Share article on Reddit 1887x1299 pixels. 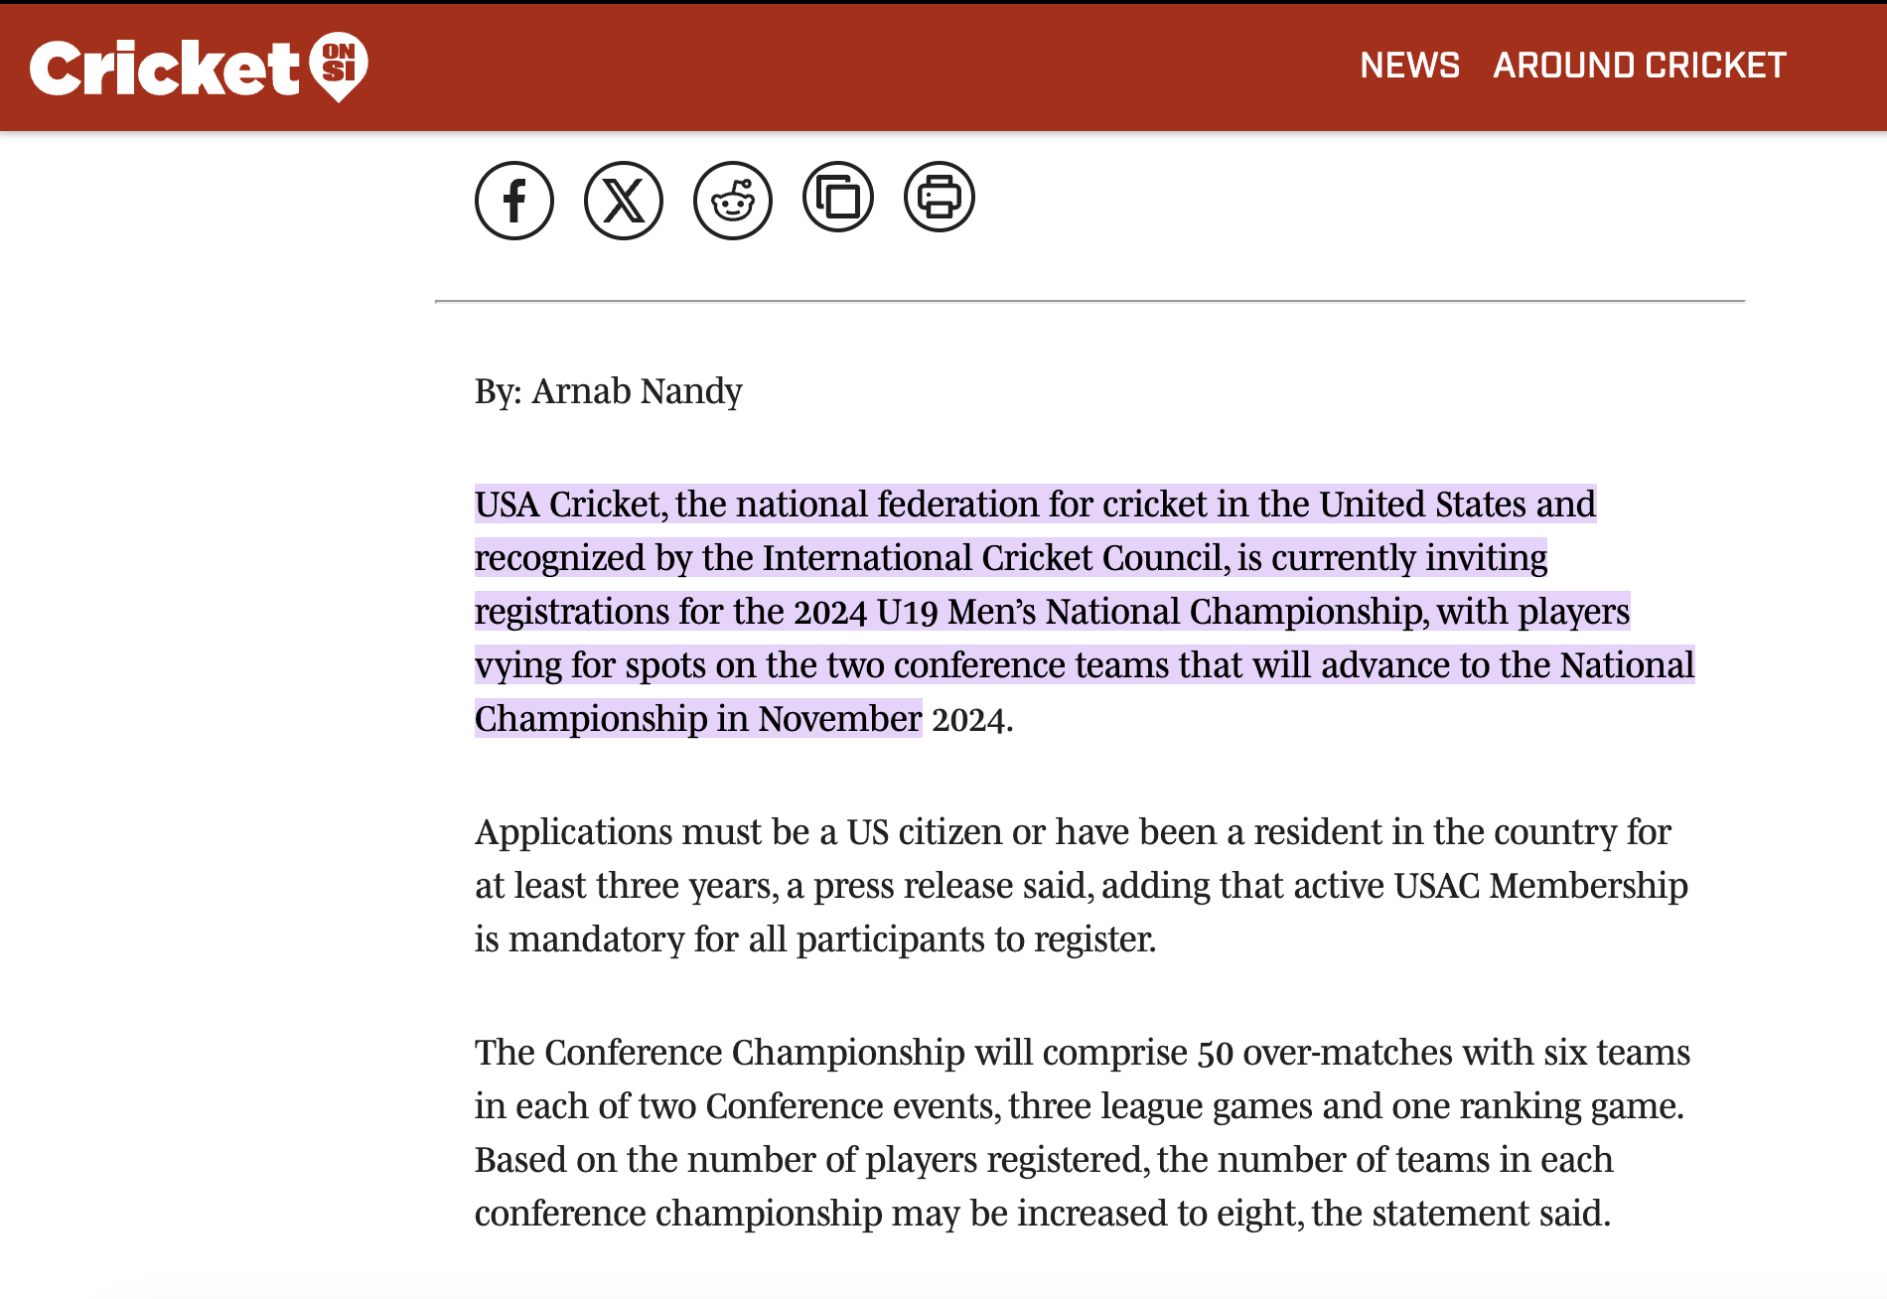click(733, 201)
